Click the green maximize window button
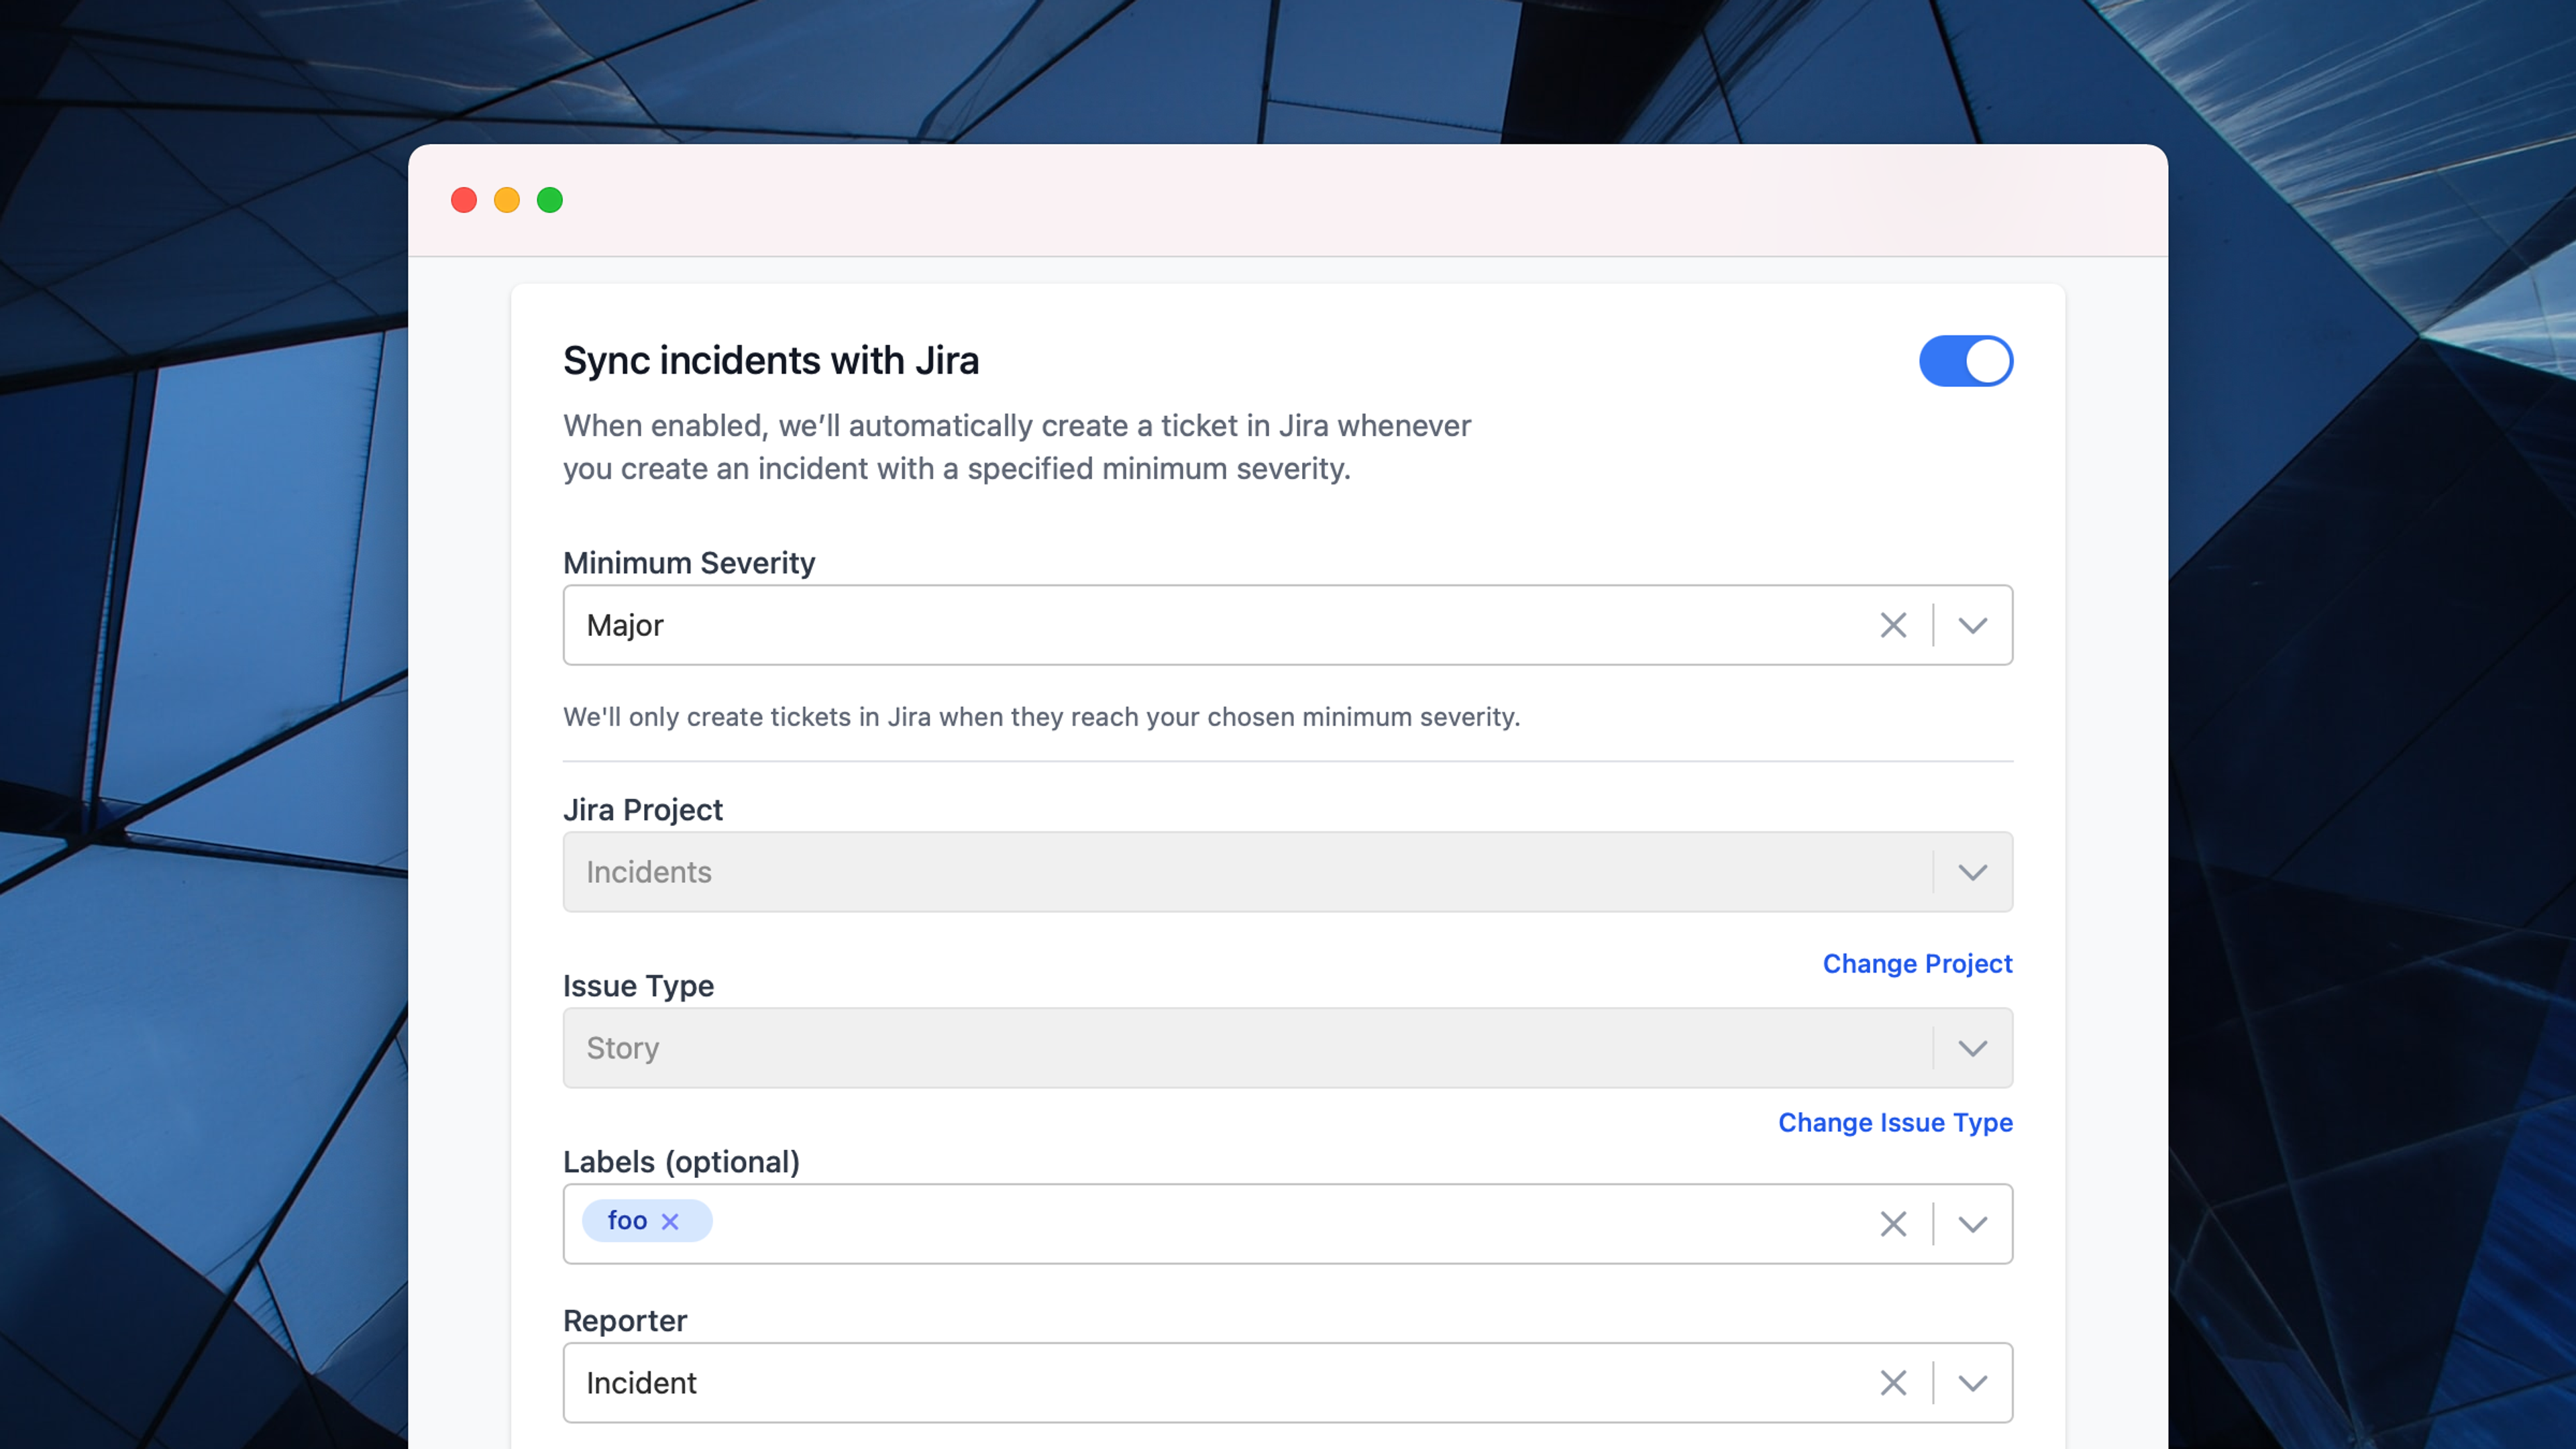The width and height of the screenshot is (2576, 1449). (x=550, y=200)
